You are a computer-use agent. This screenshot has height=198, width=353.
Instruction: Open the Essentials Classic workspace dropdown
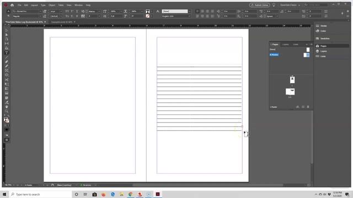click(x=290, y=5)
